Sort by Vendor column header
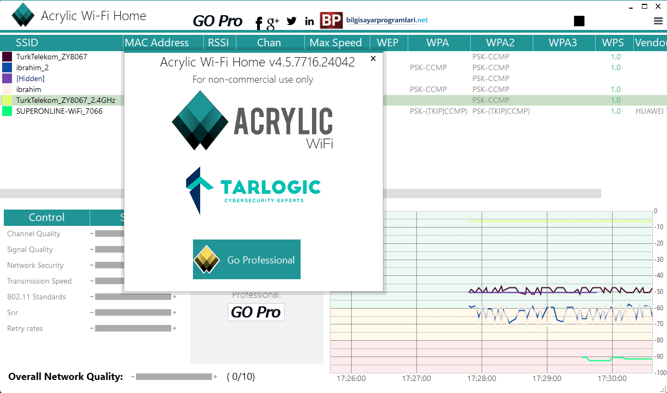667x393 pixels. (x=650, y=42)
